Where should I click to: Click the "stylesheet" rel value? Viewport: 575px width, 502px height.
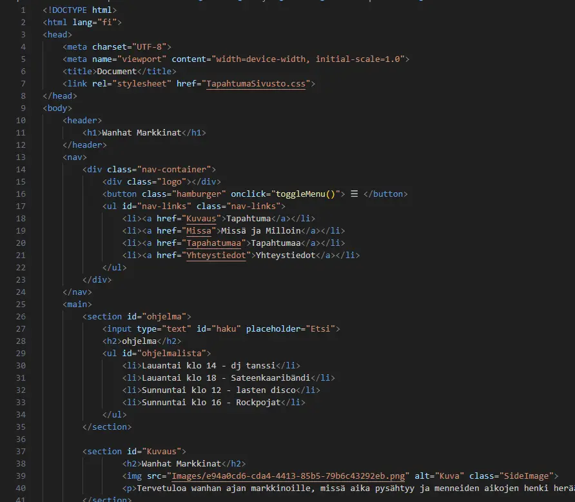[142, 84]
